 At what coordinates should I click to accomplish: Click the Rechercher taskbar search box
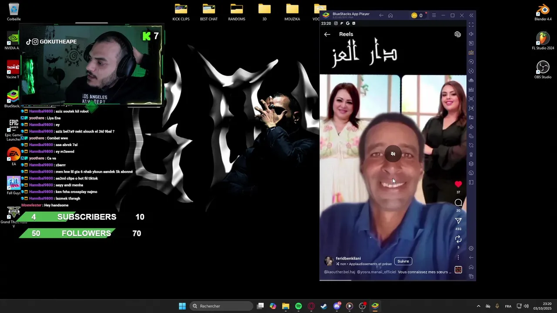pos(221,306)
